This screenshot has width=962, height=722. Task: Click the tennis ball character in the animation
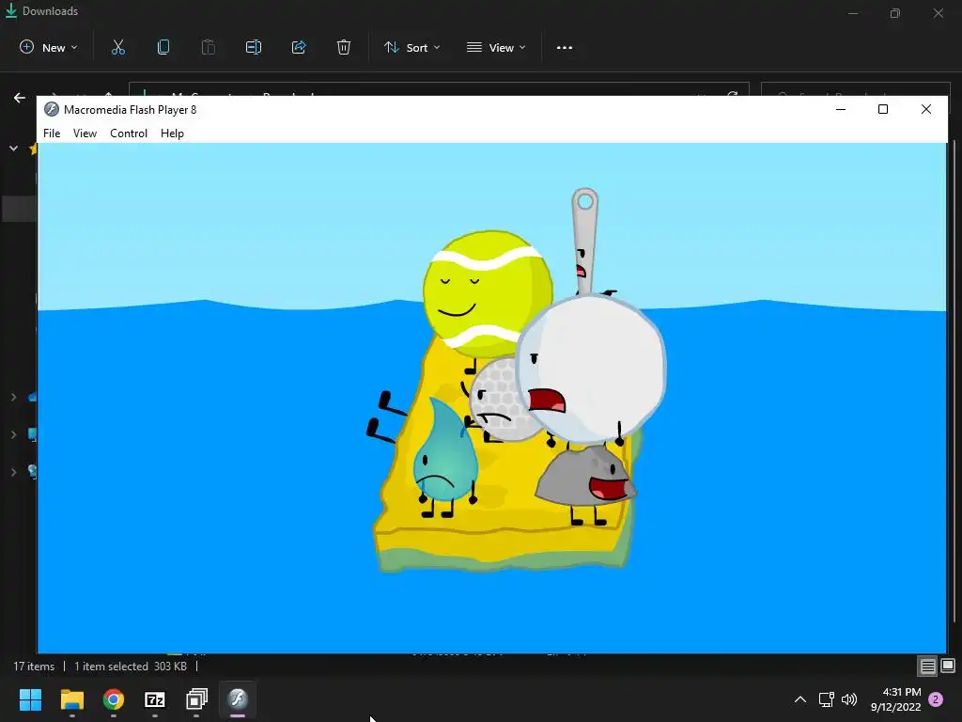(x=488, y=293)
